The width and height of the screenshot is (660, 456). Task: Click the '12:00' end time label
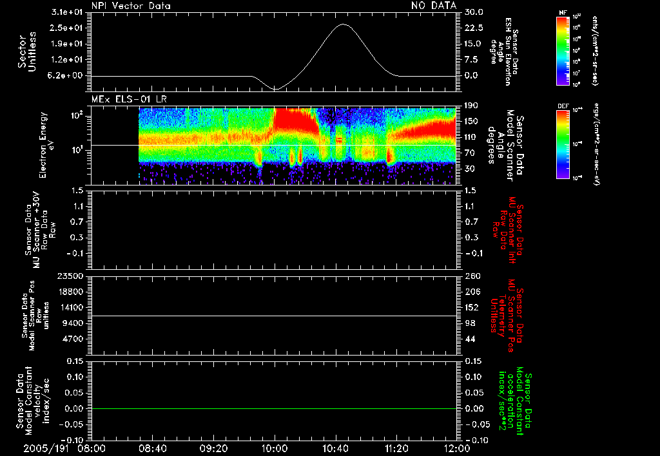(x=457, y=448)
